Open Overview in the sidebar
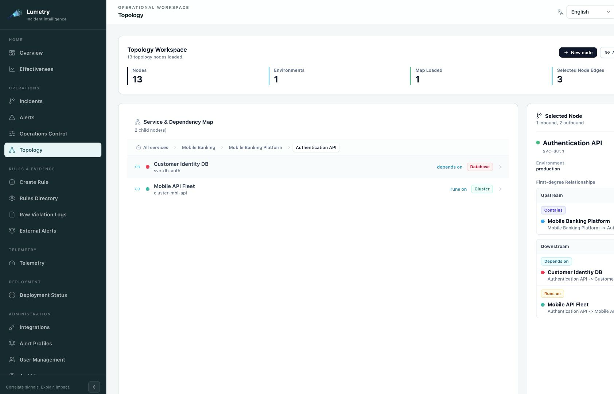 [53, 53]
